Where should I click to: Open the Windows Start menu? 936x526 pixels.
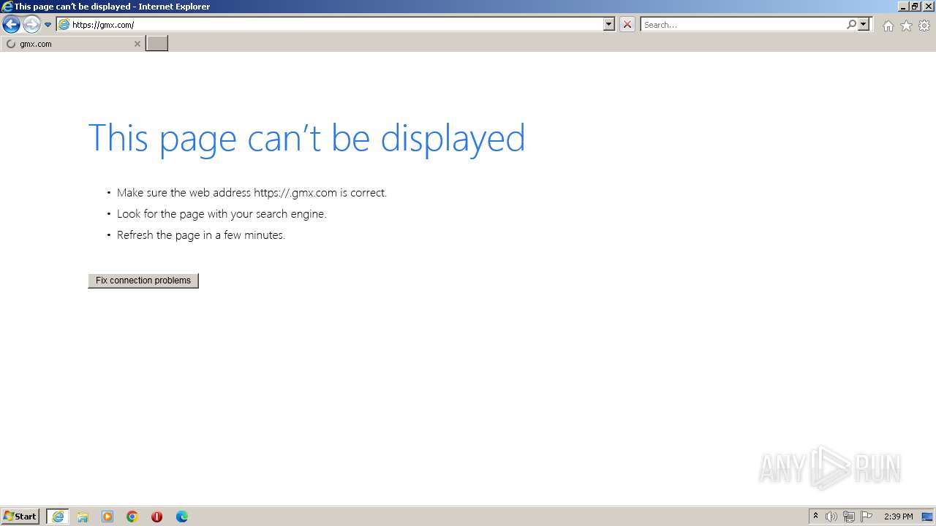pos(20,517)
